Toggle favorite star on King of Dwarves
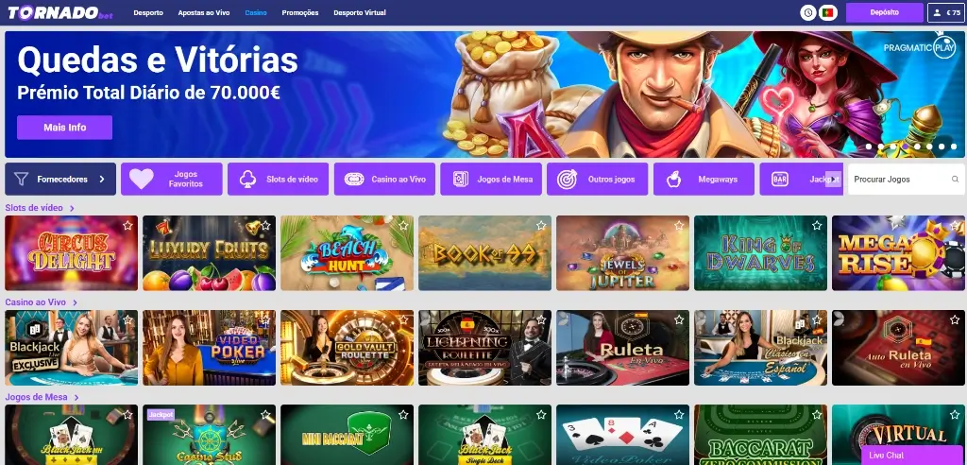The image size is (967, 465). [x=817, y=225]
